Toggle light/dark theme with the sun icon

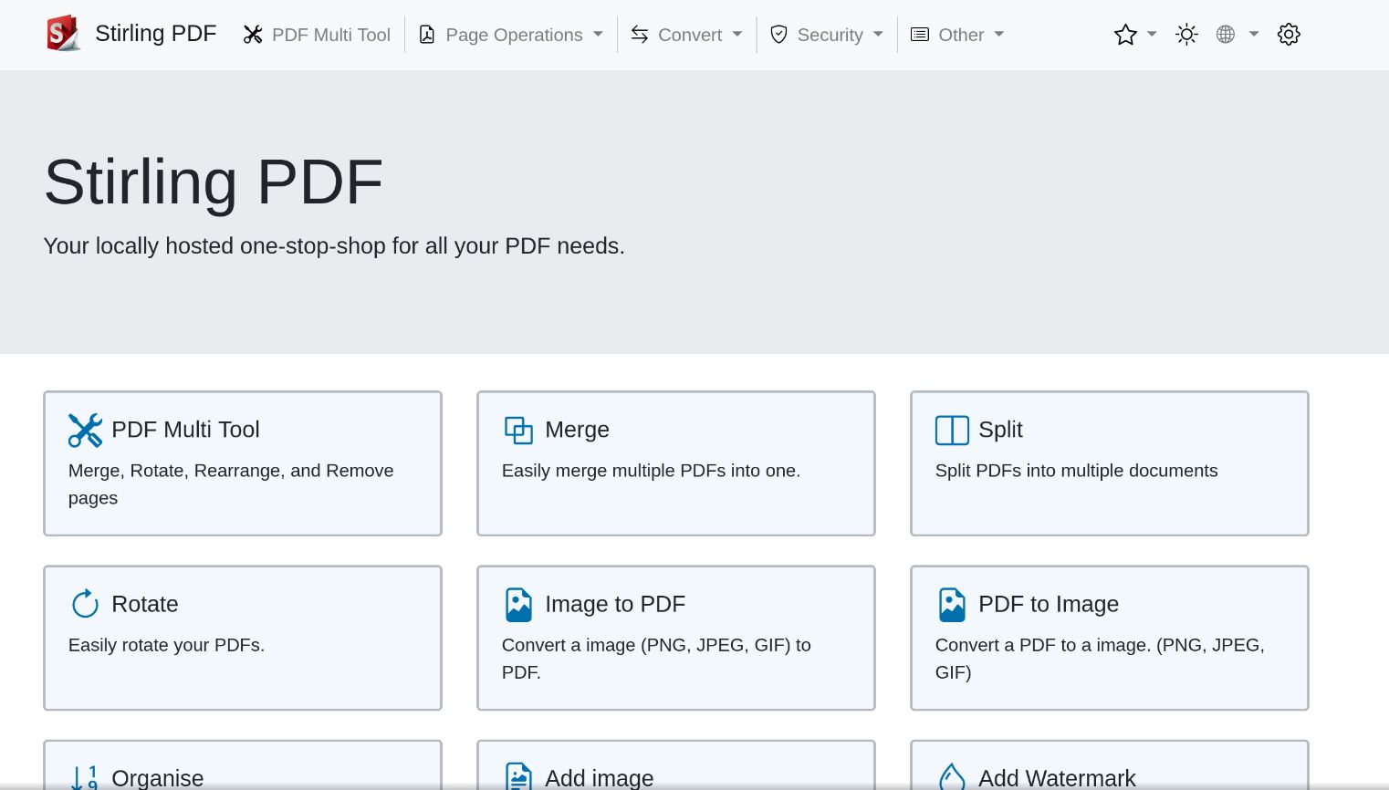point(1186,34)
